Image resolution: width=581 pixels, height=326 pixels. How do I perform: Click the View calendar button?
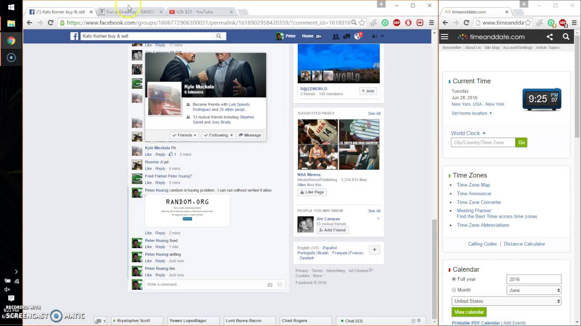[x=469, y=312]
